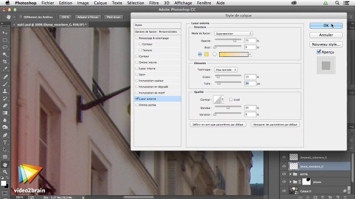
Task: Select the Dodge tool
Action: (5, 127)
